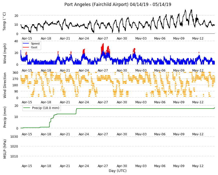Screen dimensions: 218x175
Task: Click the green Precip (18.0 mm) legend line
Action: pyautogui.click(x=26, y=108)
